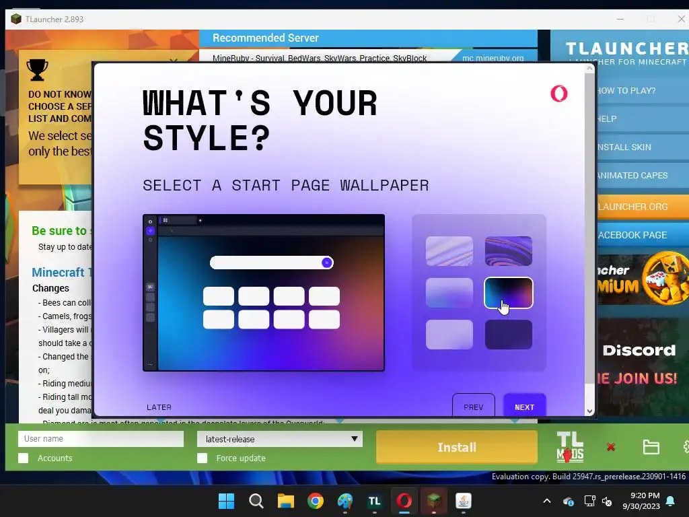Open Windows Search from the taskbar
The height and width of the screenshot is (517, 689).
[256, 501]
